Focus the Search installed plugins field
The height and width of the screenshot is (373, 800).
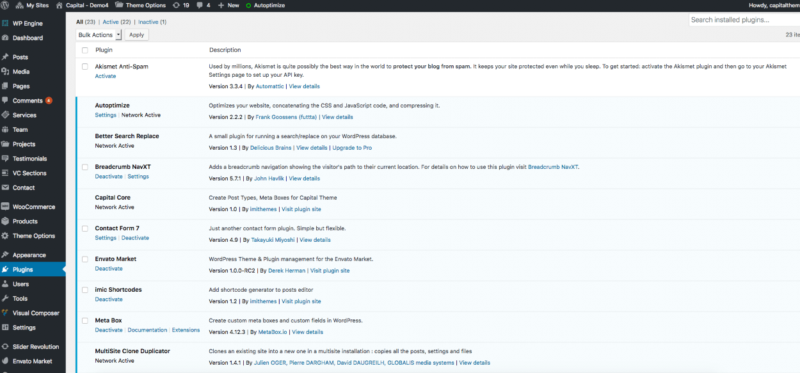(744, 20)
